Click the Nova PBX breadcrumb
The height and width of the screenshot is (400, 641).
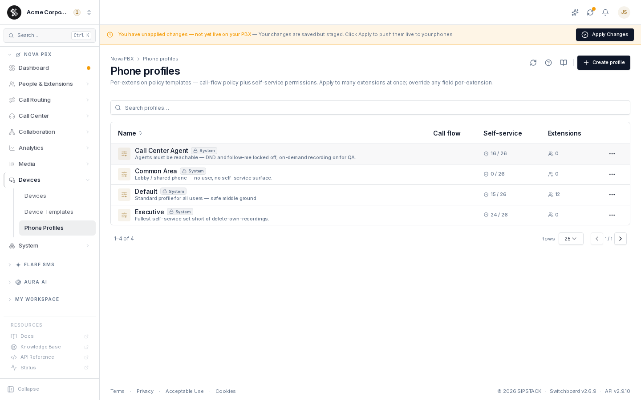(122, 59)
